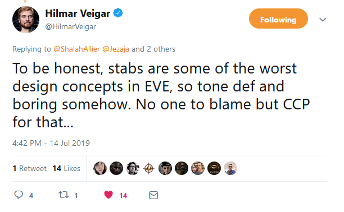
Task: Click the crosshair target liker avatar
Action: pos(149,168)
